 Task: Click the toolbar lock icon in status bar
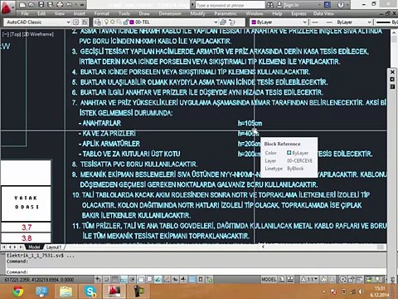(x=351, y=280)
